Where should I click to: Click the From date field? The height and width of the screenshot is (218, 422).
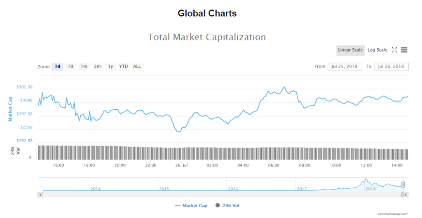[345, 67]
